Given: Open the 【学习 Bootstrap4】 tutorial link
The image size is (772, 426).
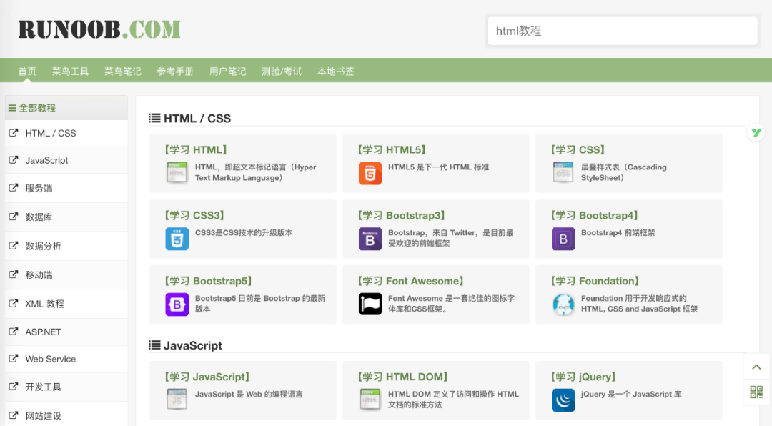Looking at the screenshot, I should 594,215.
